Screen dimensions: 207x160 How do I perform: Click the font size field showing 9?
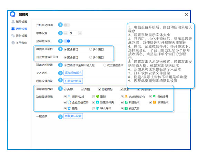point(72,33)
